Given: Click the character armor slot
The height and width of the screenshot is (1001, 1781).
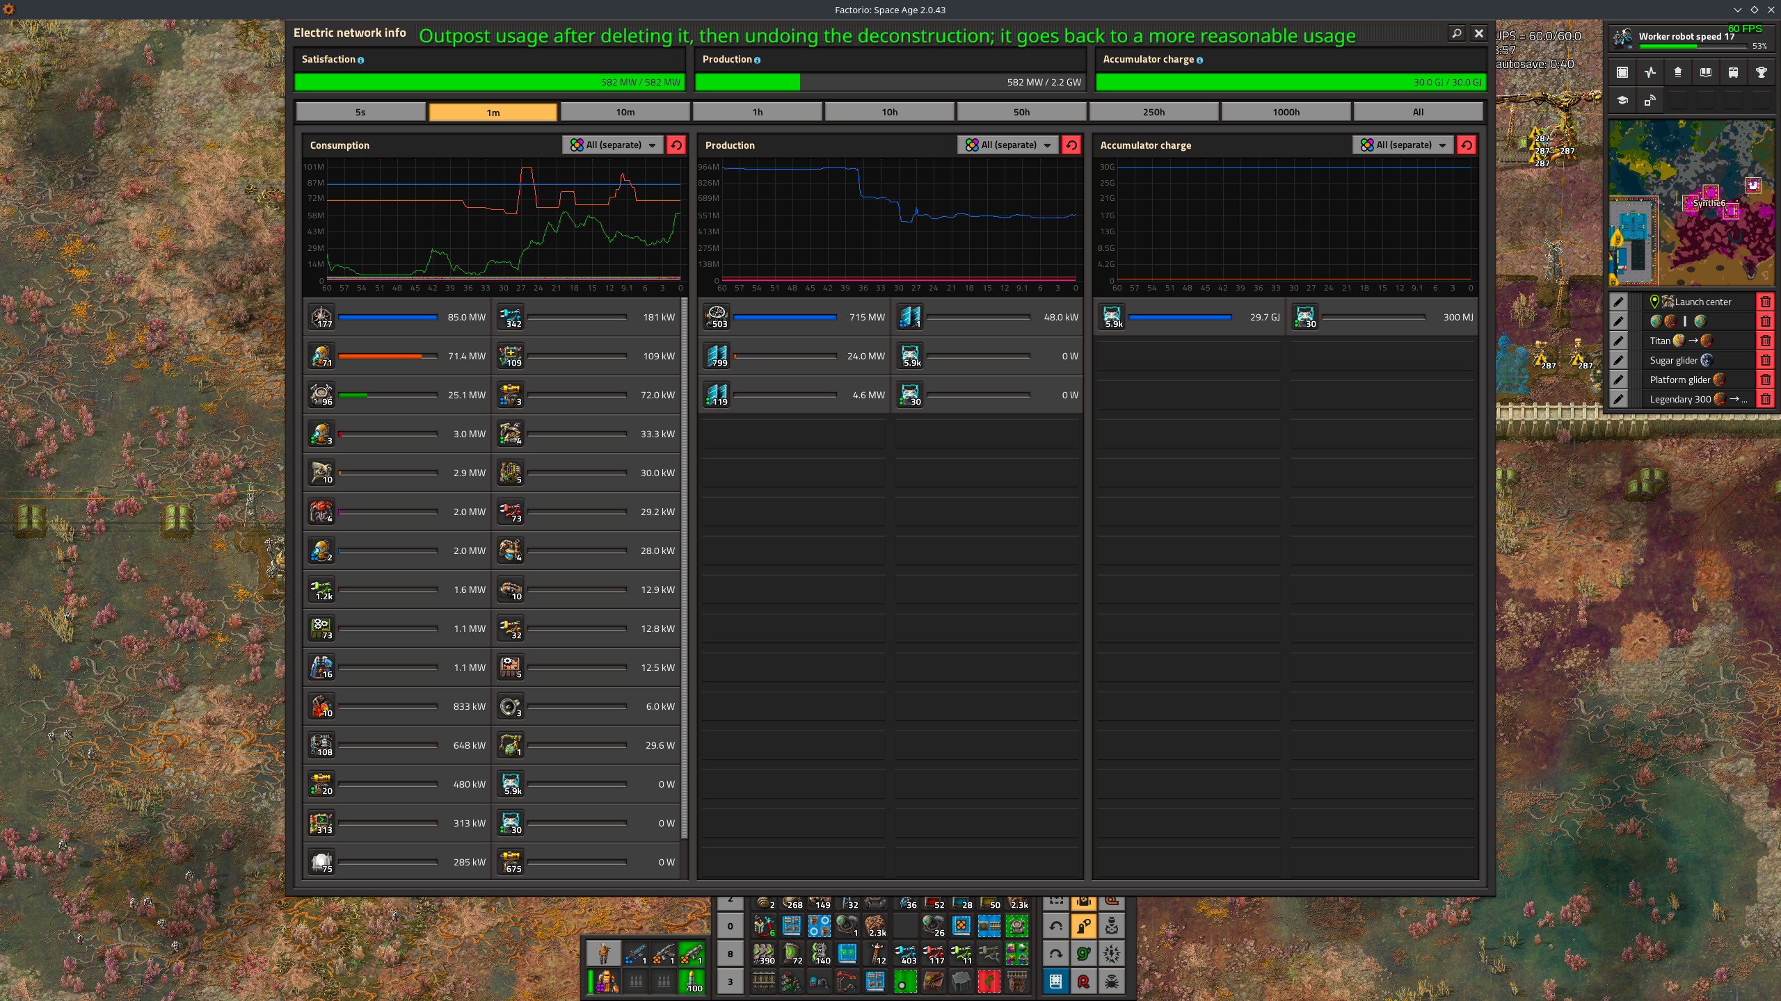Looking at the screenshot, I should click(603, 981).
